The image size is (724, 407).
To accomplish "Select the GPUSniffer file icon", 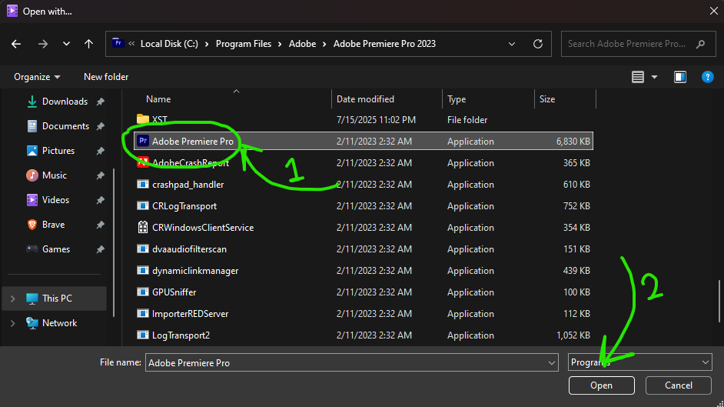I will [x=143, y=292].
